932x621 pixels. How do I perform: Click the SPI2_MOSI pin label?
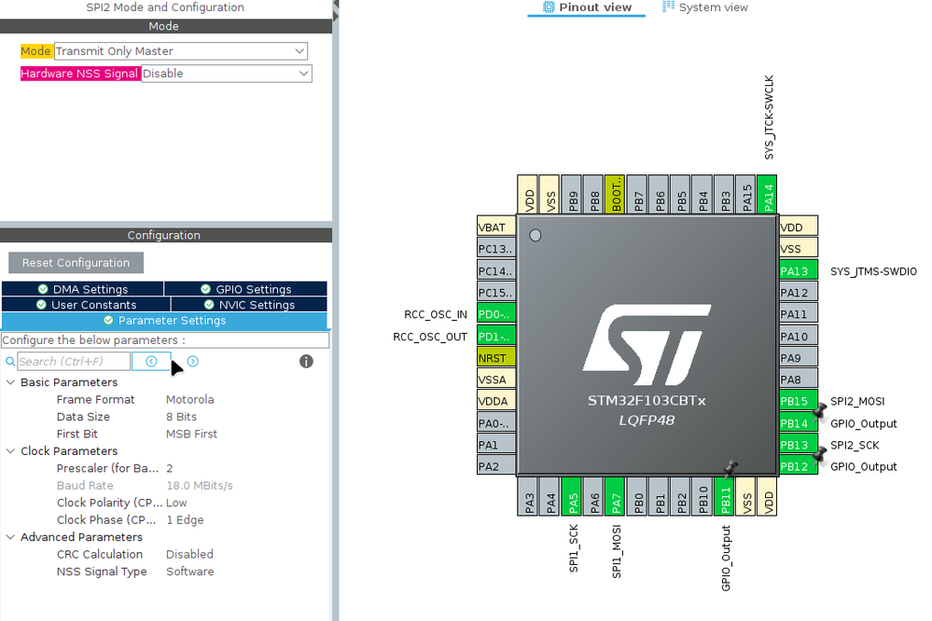(x=857, y=401)
